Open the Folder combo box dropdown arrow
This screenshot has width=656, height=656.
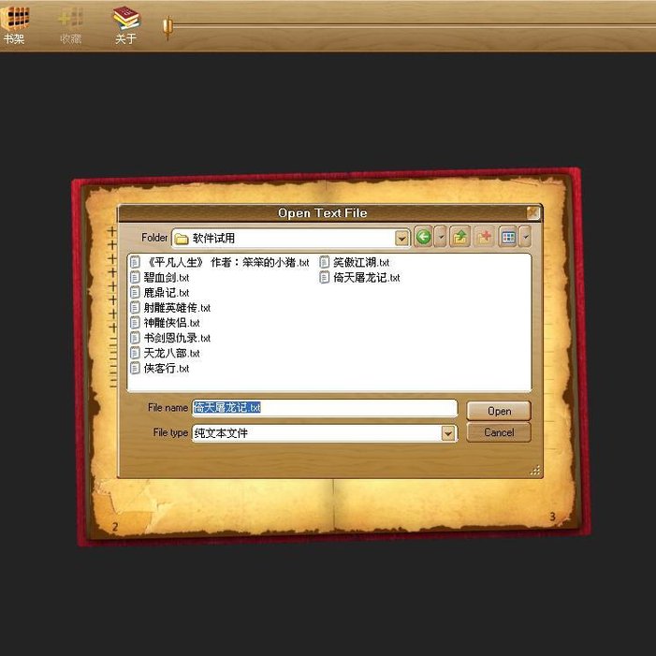click(x=401, y=239)
